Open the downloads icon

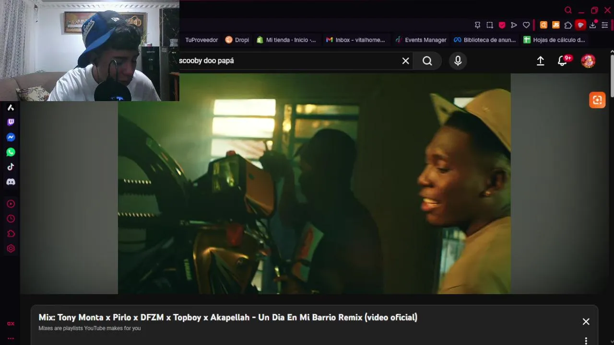593,25
